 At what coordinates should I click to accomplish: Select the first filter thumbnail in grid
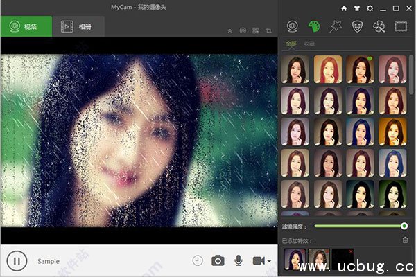click(x=295, y=69)
